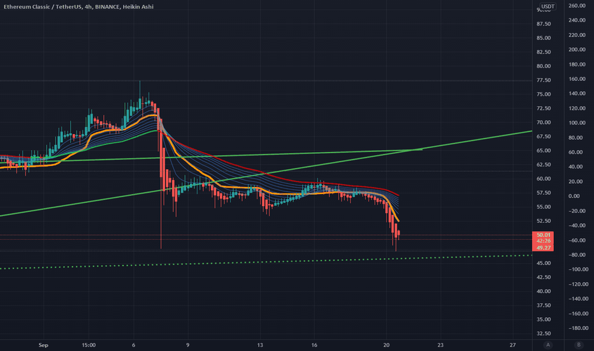Image resolution: width=594 pixels, height=351 pixels.
Task: Toggle the 'B' scale button
Action: 579,345
